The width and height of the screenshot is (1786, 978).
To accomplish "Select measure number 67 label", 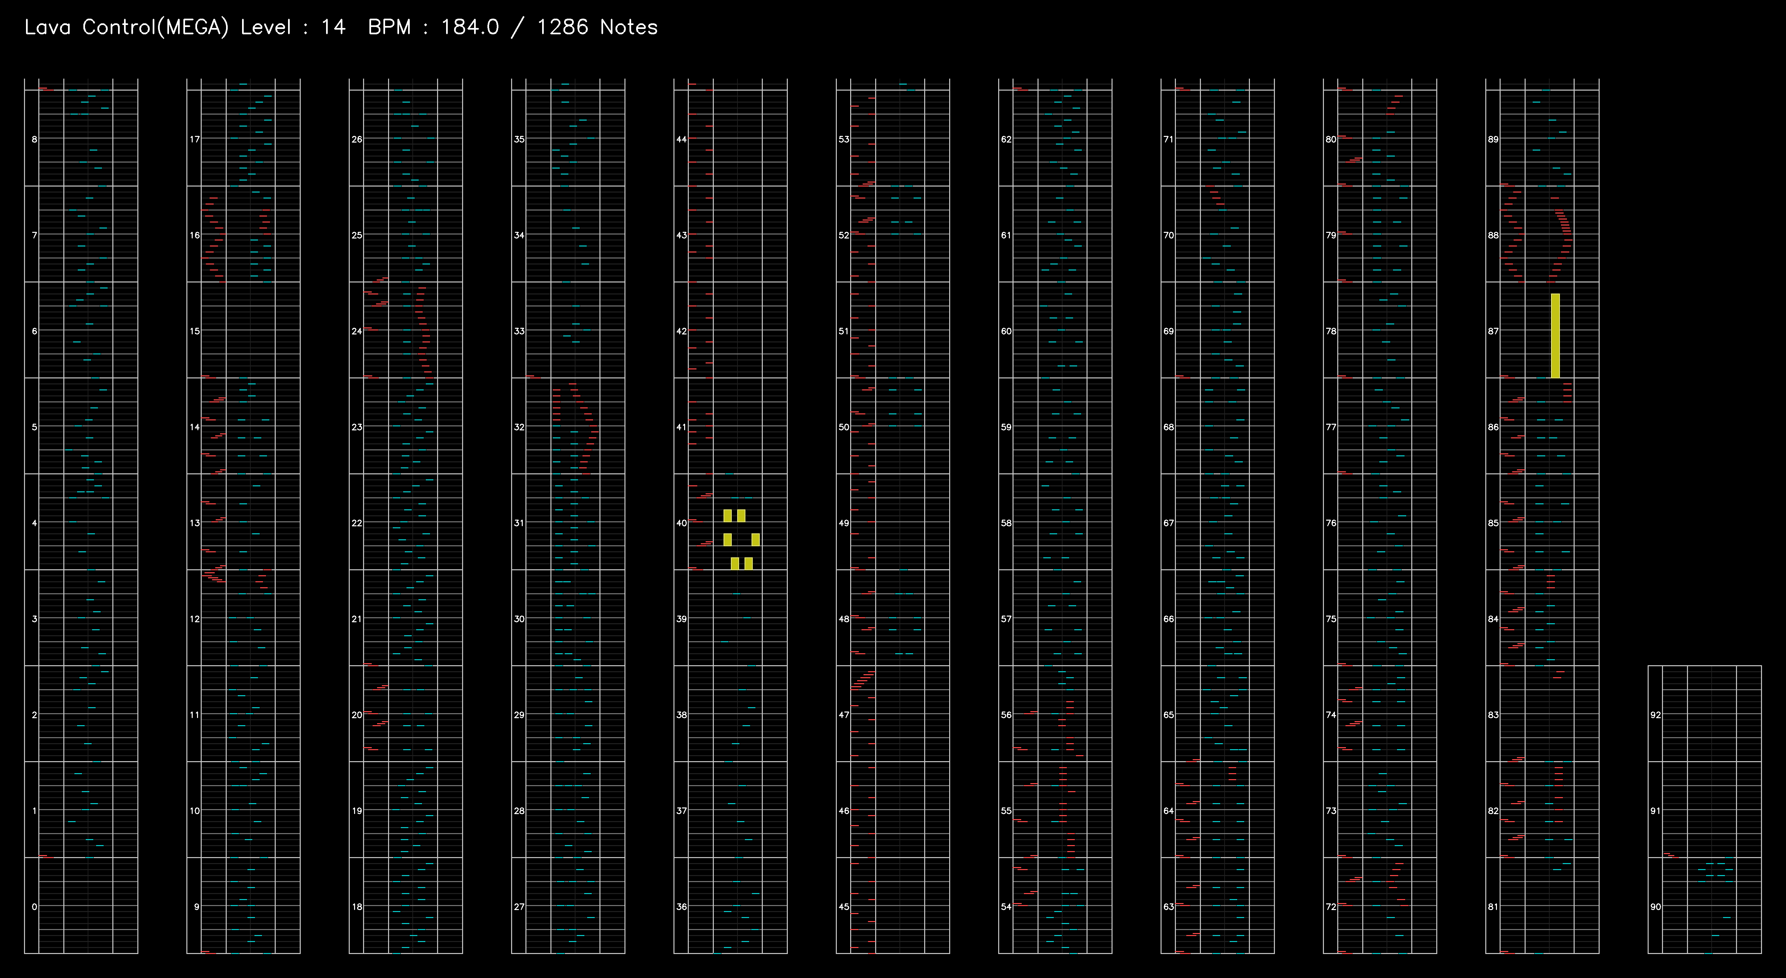I will click(x=1168, y=523).
